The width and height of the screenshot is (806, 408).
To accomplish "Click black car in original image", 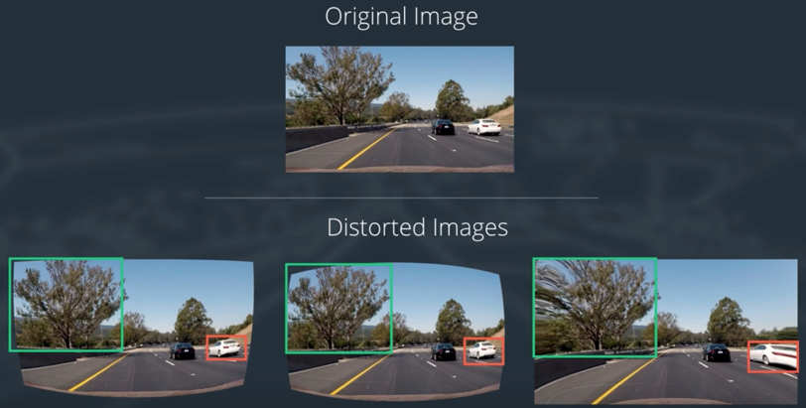I will [443, 127].
